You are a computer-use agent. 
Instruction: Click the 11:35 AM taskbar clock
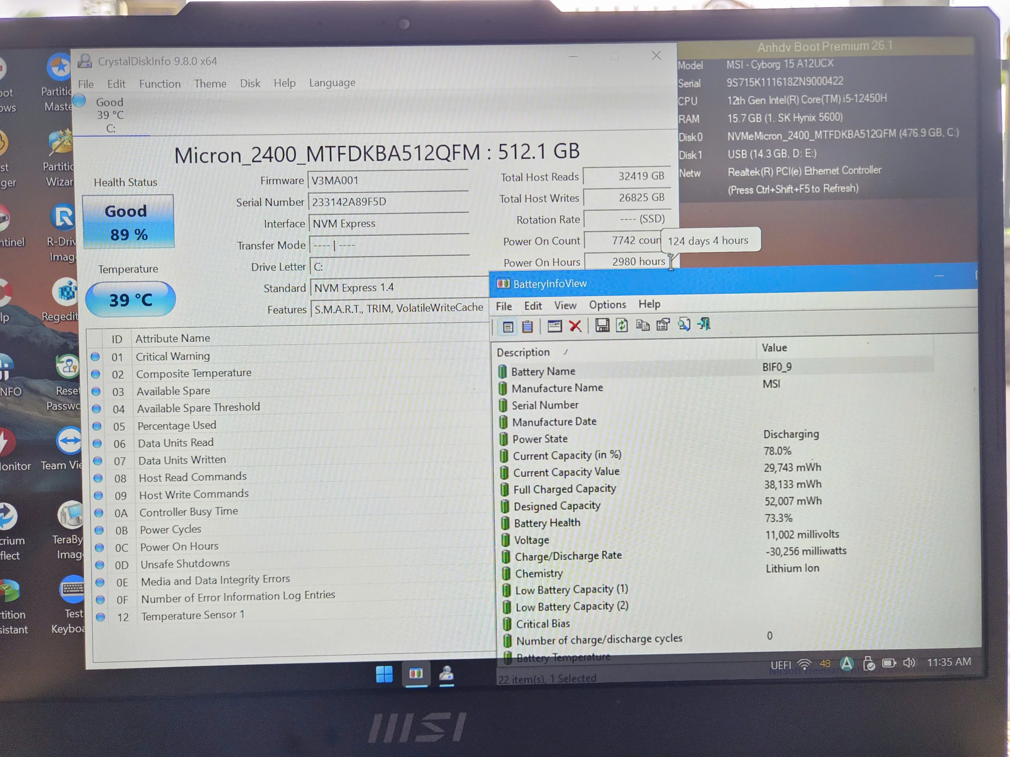(949, 662)
